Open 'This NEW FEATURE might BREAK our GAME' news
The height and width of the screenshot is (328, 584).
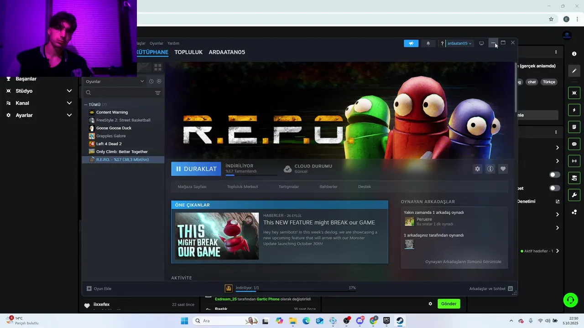tap(319, 223)
